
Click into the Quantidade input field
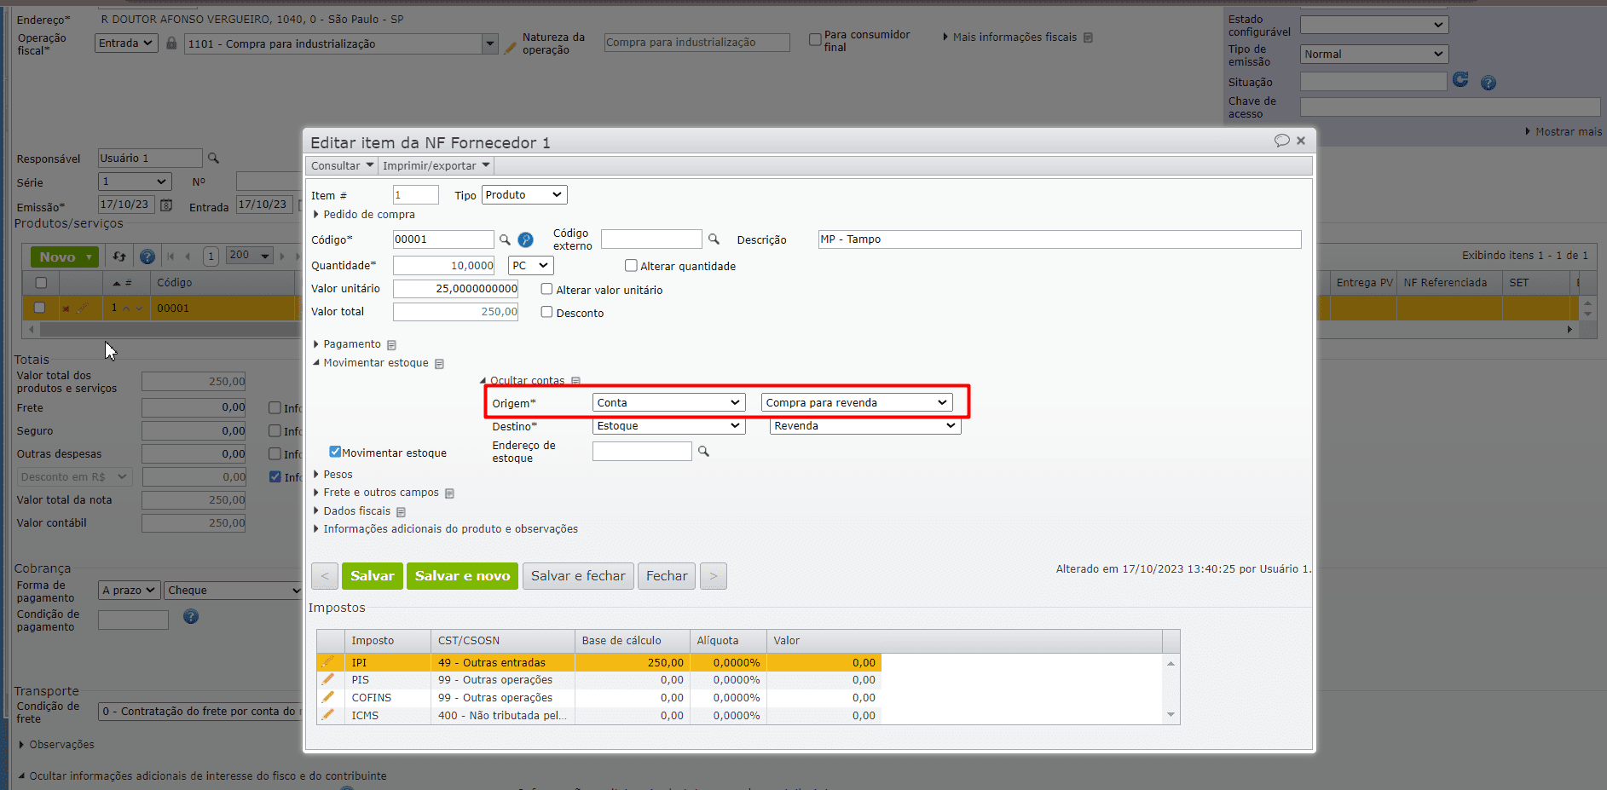[444, 266]
